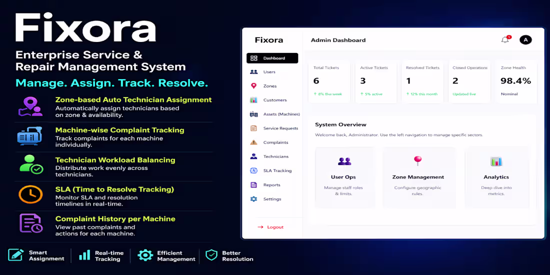
Task: Click the Resolved Tickets value 1
Action: click(408, 81)
